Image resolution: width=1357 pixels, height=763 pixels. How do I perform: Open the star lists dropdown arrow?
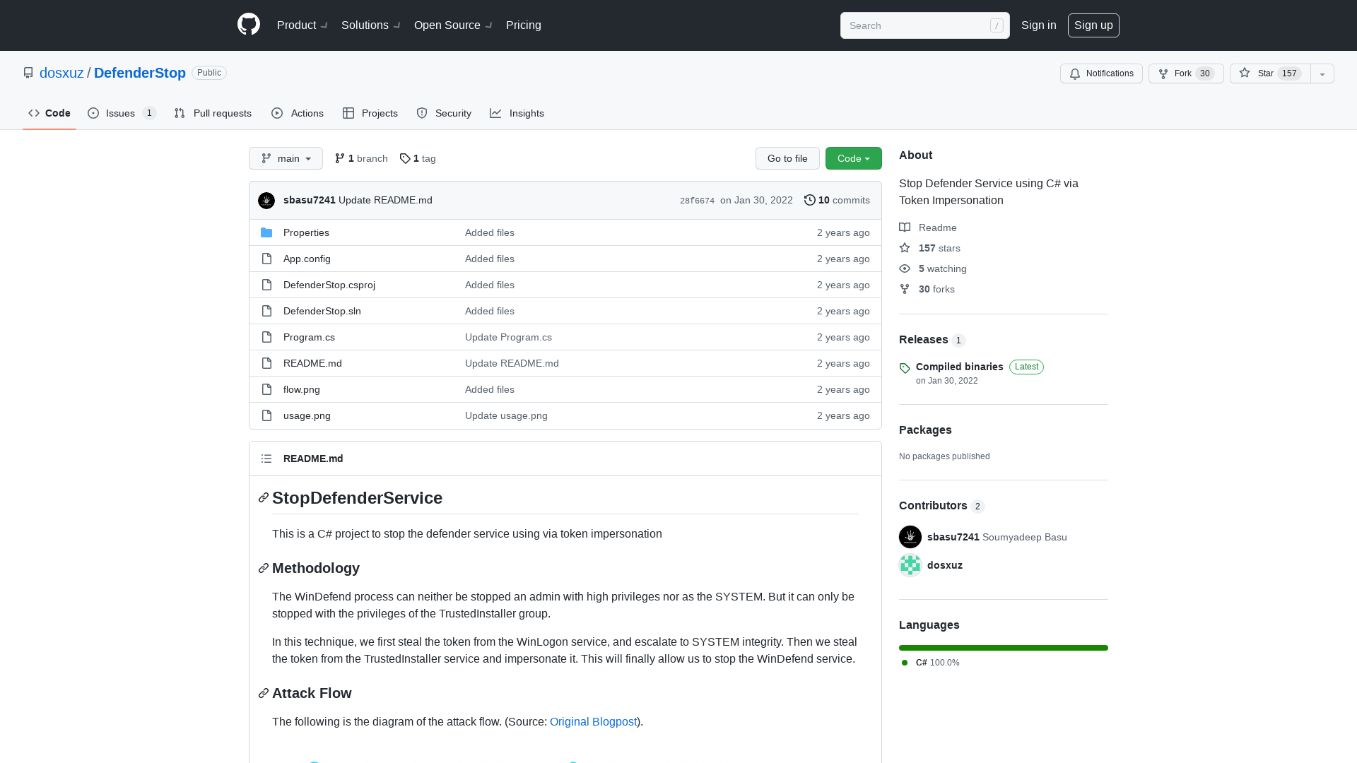tap(1322, 73)
